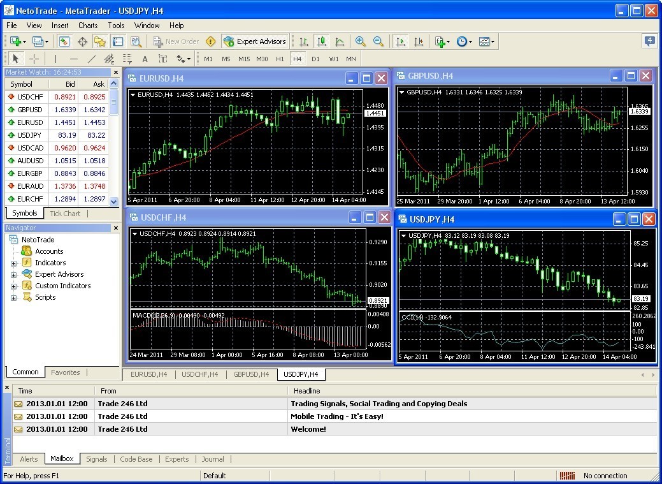Screen dimensions: 662x484
Task: Select the Text tool labeled A
Action: [145, 59]
